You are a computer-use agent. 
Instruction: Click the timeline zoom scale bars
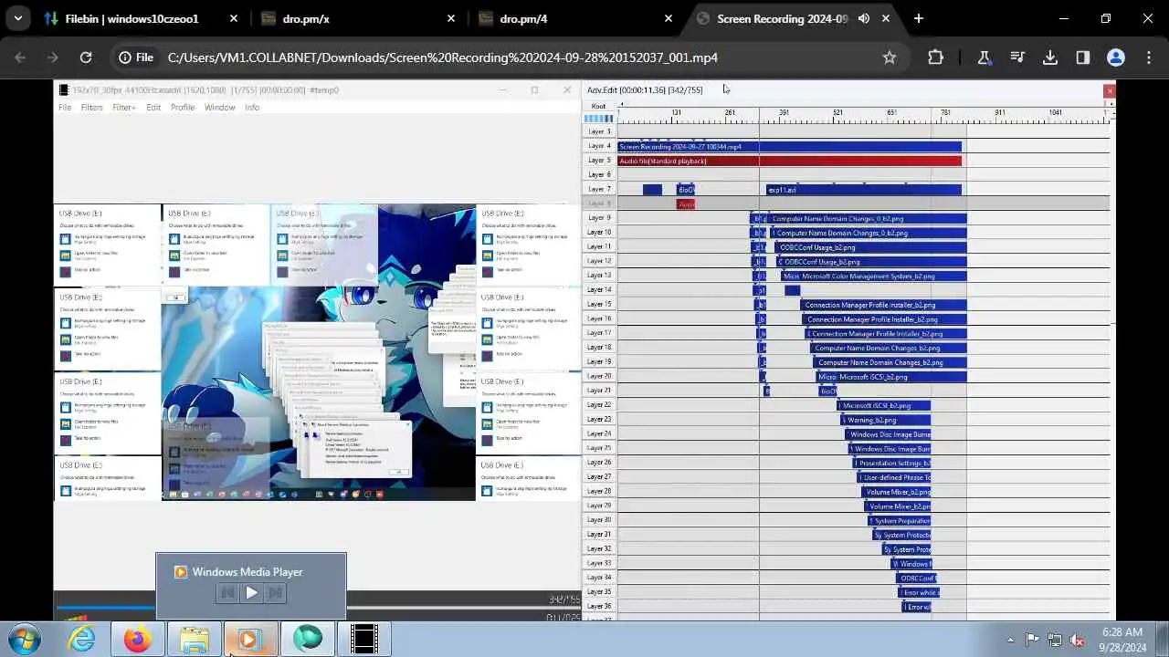(599, 119)
